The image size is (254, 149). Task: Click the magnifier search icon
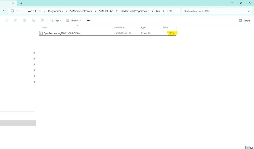248,11
